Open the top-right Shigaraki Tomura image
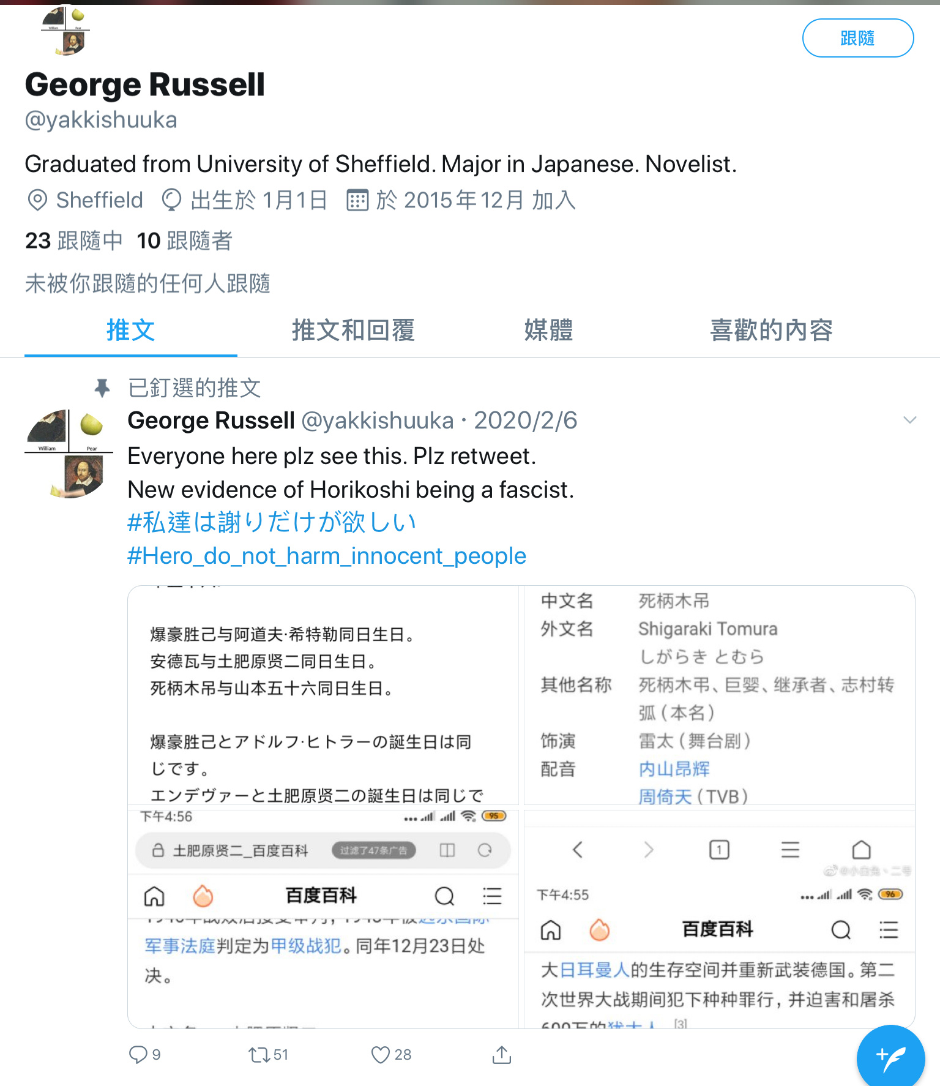940x1086 pixels. (719, 695)
